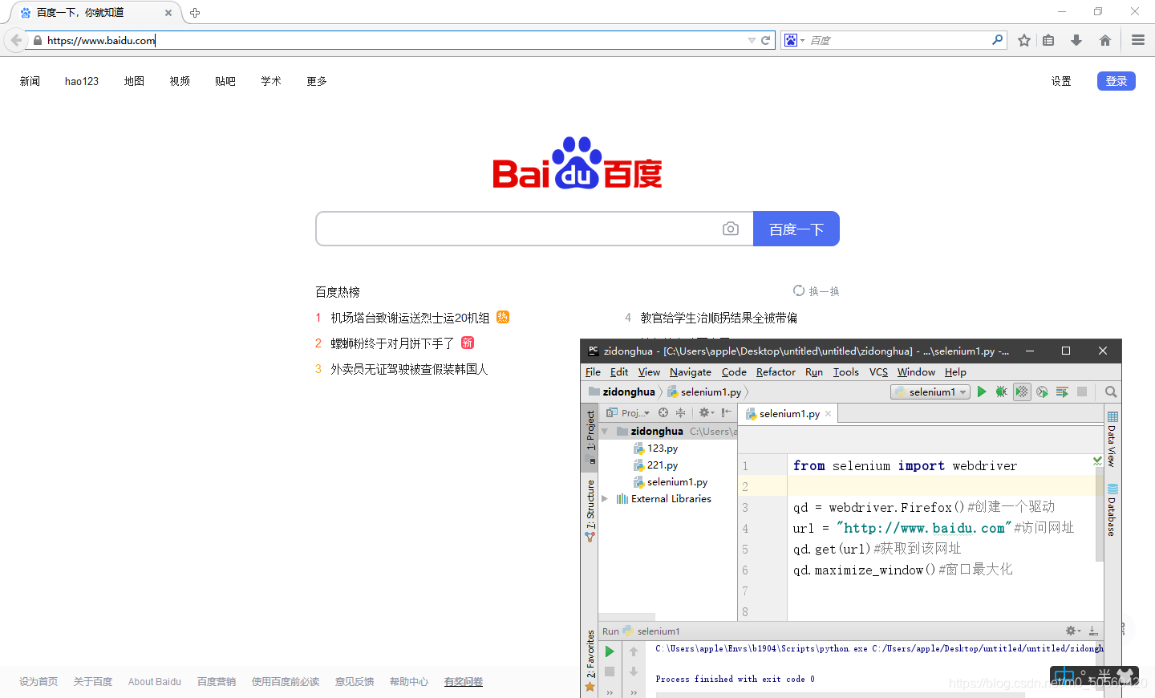Click blue 登录 login button
This screenshot has width=1155, height=698.
click(x=1116, y=81)
